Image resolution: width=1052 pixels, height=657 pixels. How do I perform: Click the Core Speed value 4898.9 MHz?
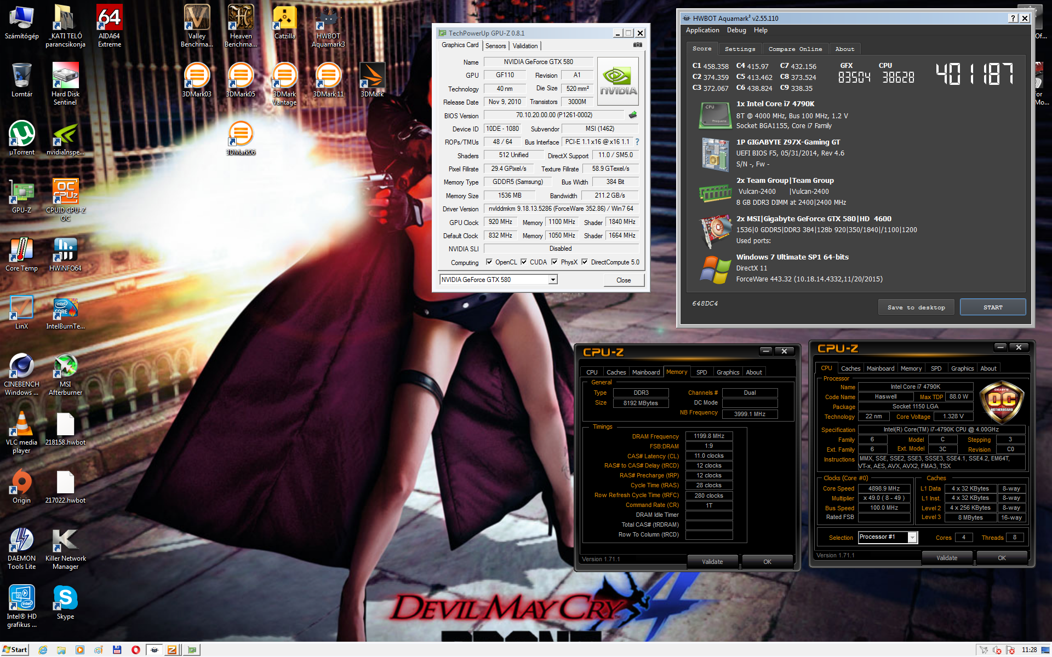pyautogui.click(x=884, y=488)
